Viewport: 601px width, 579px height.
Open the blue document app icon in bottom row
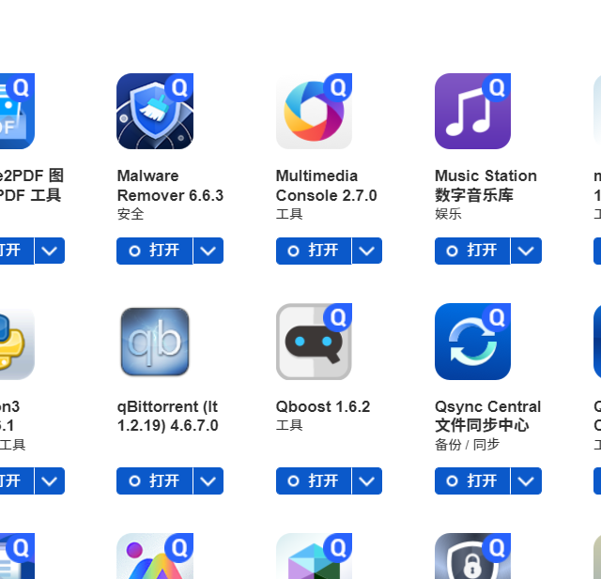[x=17, y=556]
